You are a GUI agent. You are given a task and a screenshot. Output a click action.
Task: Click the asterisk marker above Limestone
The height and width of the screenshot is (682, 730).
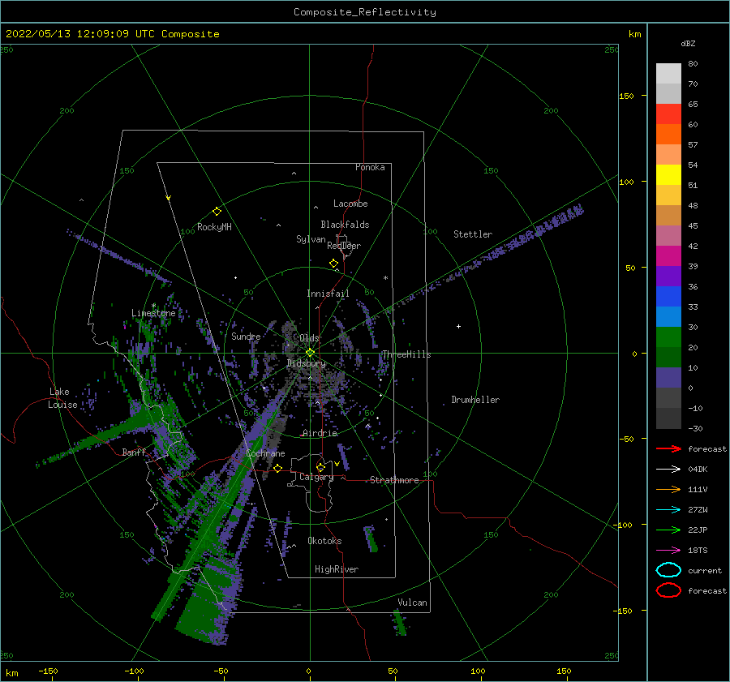pyautogui.click(x=153, y=306)
